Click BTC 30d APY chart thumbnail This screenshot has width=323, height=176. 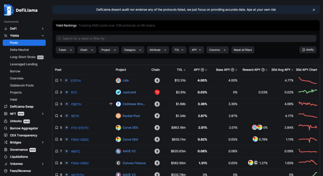308,91
